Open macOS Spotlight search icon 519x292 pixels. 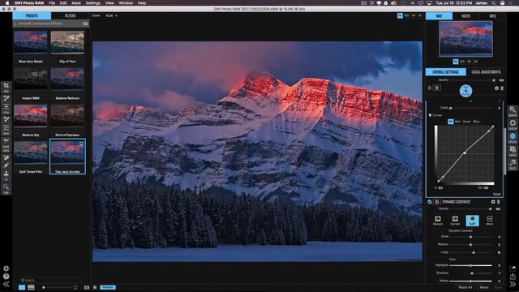coord(494,3)
